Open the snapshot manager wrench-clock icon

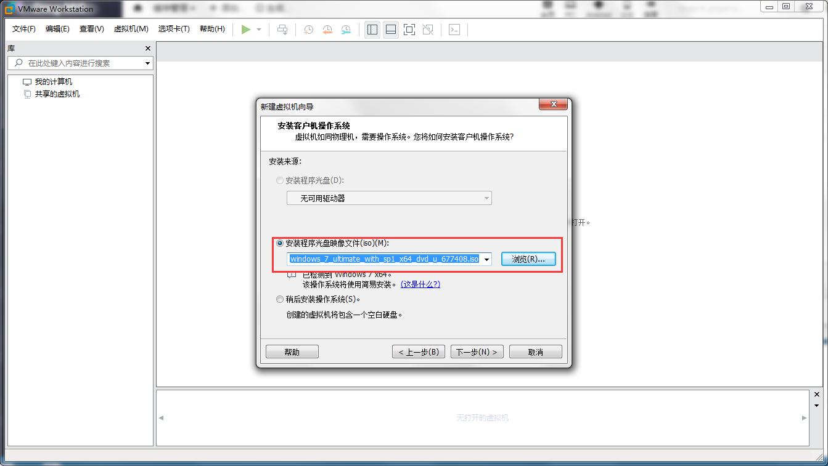pos(346,30)
